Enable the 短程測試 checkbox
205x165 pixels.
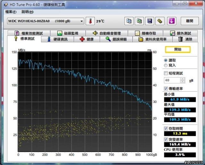coord(166,73)
